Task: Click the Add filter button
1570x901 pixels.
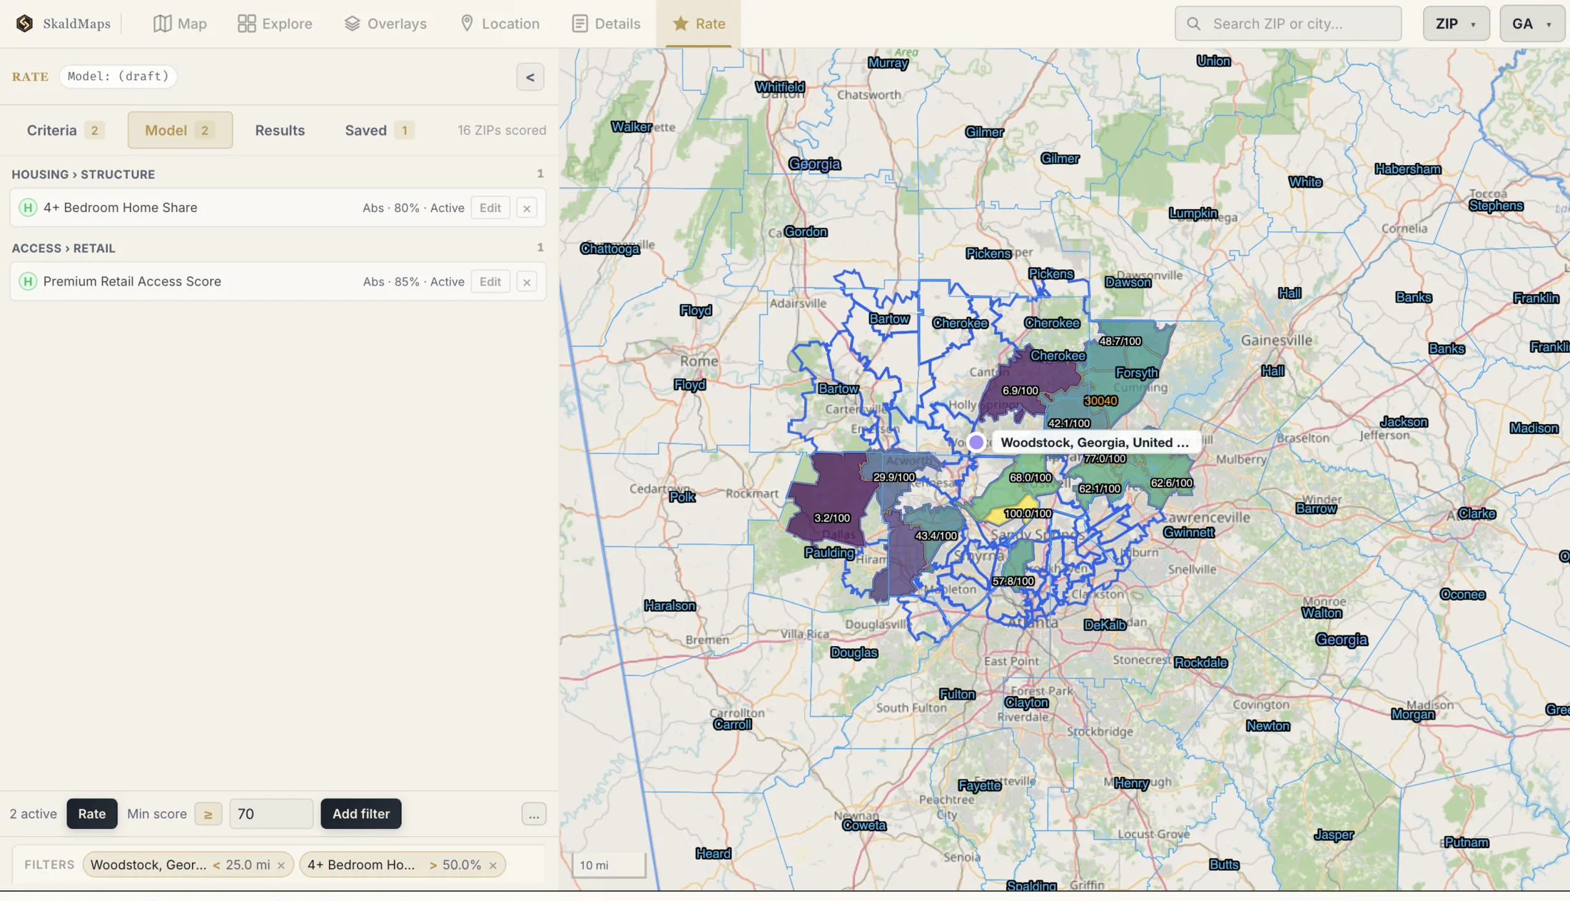Action: (x=361, y=814)
